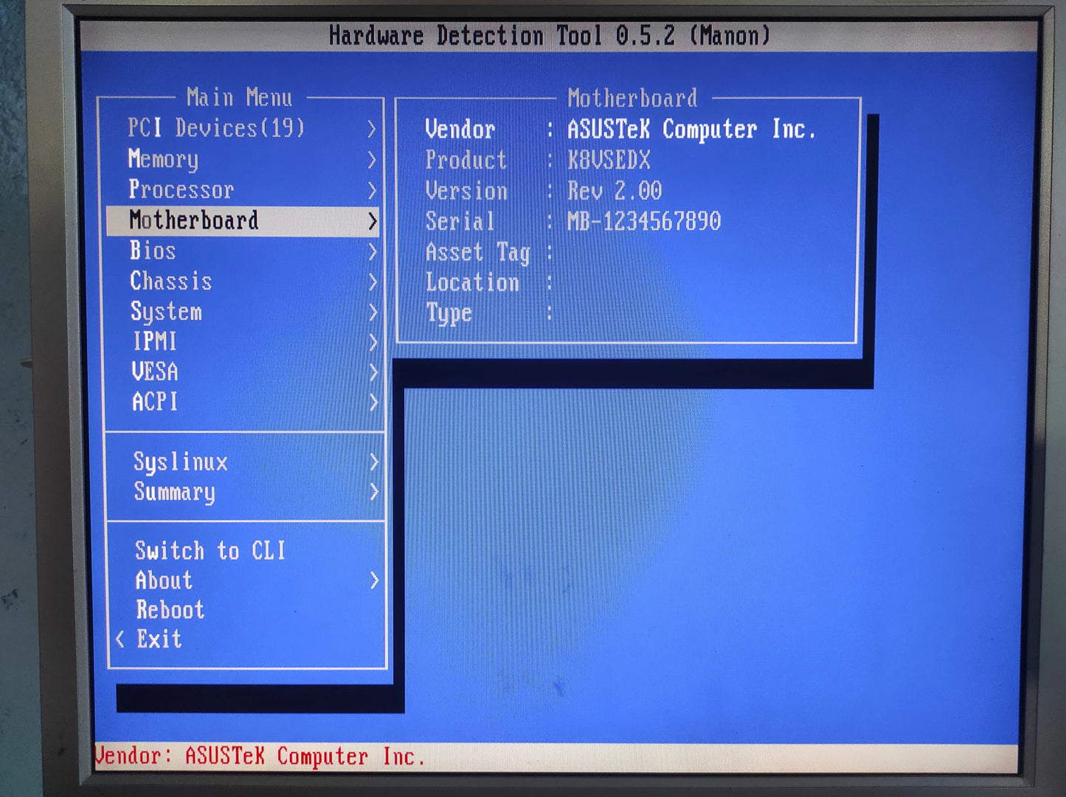Screen dimensions: 1066x797
Task: Open the PCI Devices(19) menu entry
Action: coord(243,128)
